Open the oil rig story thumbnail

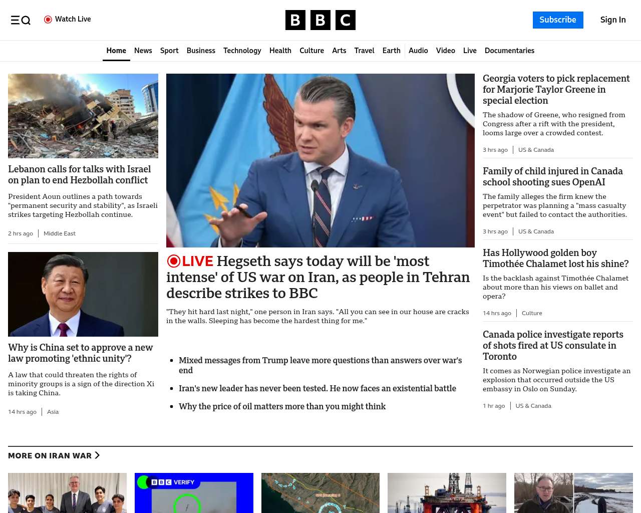pos(447,492)
